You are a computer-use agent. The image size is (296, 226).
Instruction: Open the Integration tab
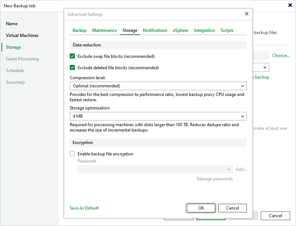[204, 30]
